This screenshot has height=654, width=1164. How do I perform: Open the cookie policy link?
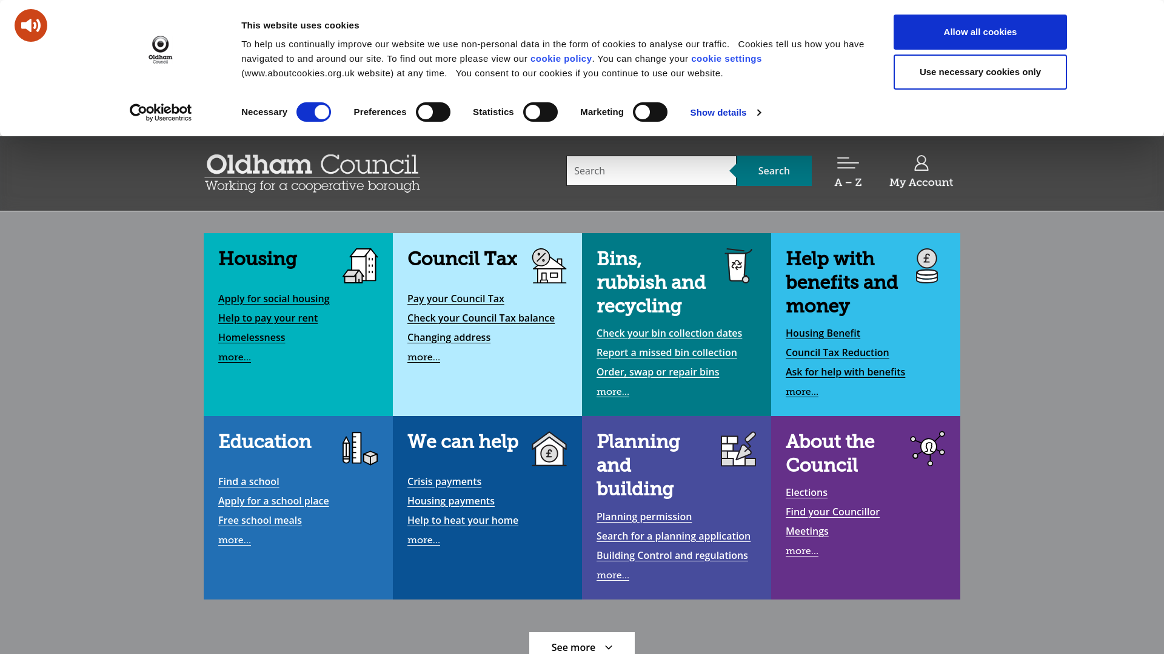coord(561,59)
